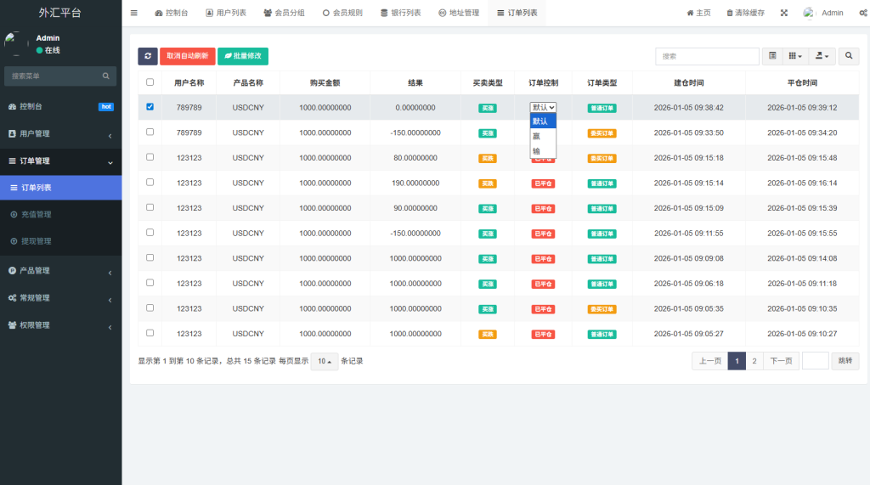Go to page 2 in pagination
The height and width of the screenshot is (485, 870).
[x=754, y=361]
